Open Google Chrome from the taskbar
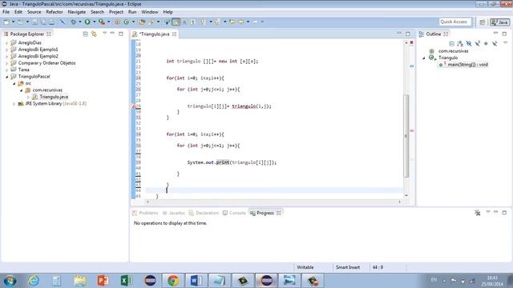 [173, 281]
